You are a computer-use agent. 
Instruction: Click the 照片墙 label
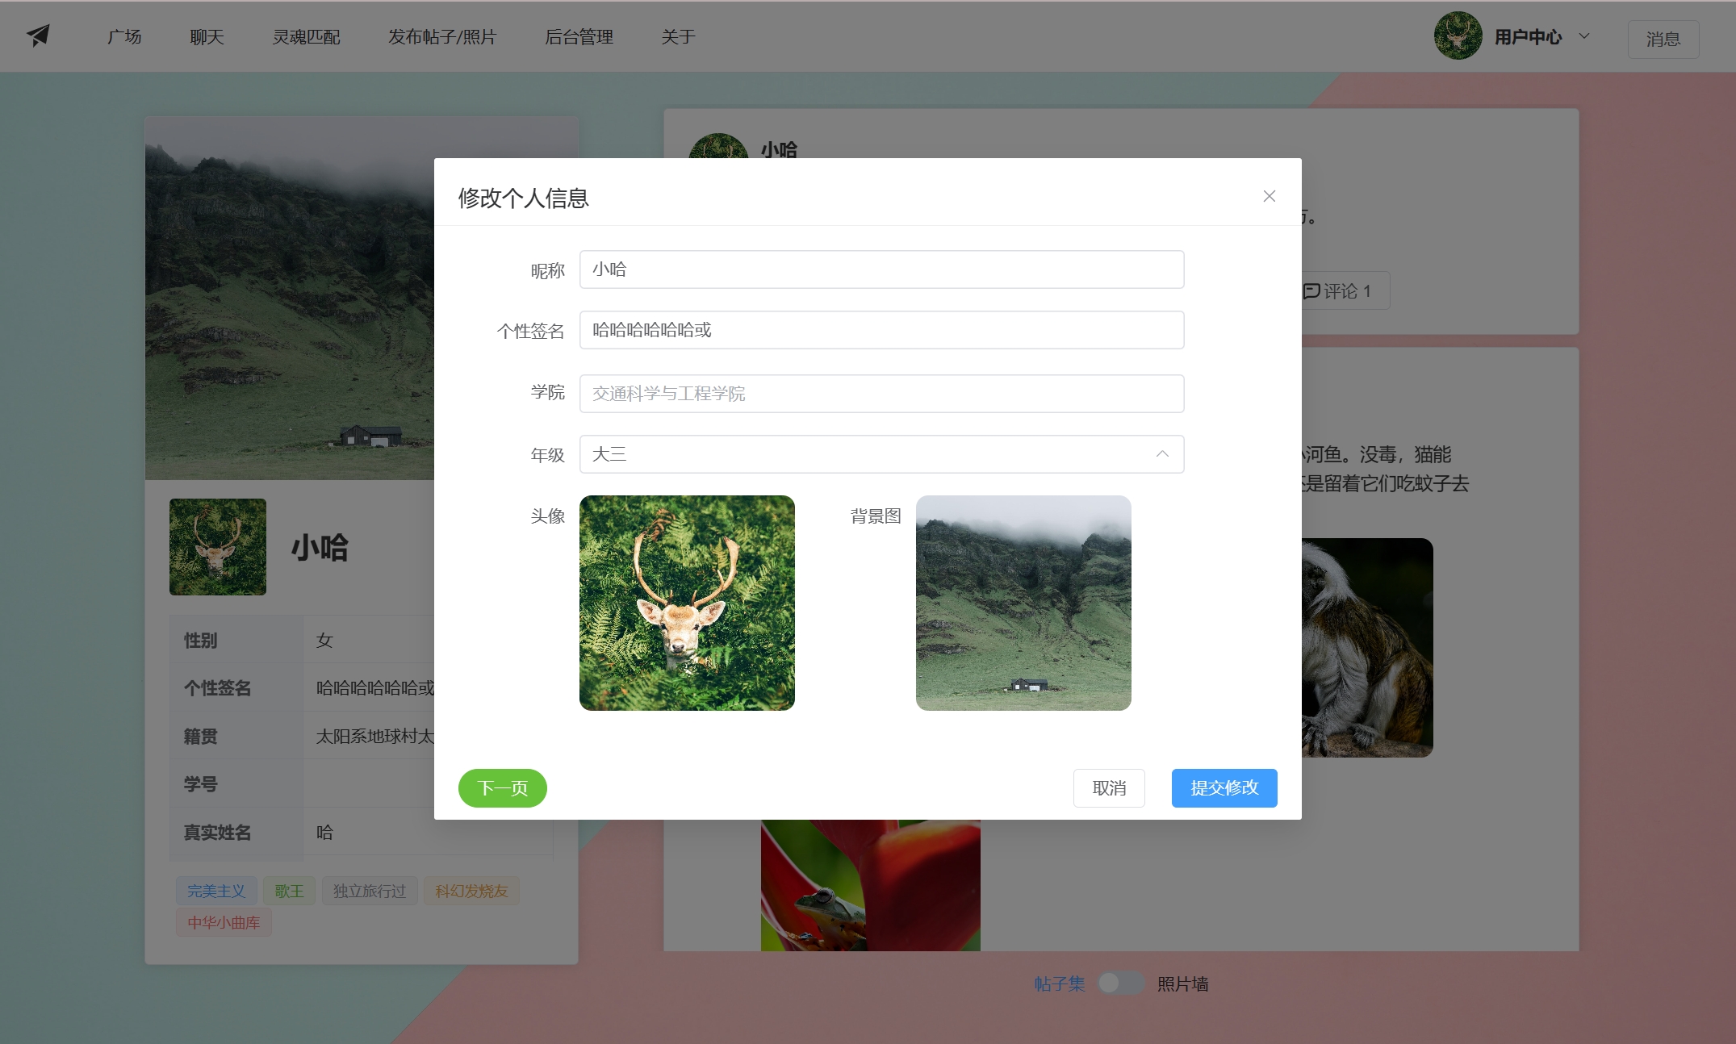[1182, 983]
